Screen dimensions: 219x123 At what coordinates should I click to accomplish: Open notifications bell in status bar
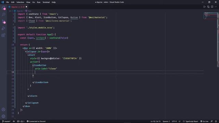coord(216,121)
